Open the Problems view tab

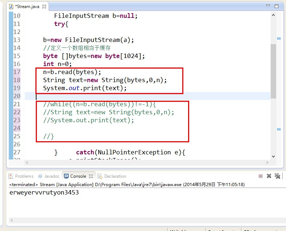[21, 176]
